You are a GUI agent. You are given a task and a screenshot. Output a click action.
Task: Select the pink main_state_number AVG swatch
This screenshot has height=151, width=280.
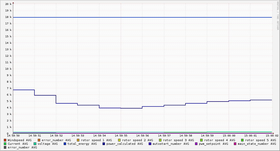[235, 144]
